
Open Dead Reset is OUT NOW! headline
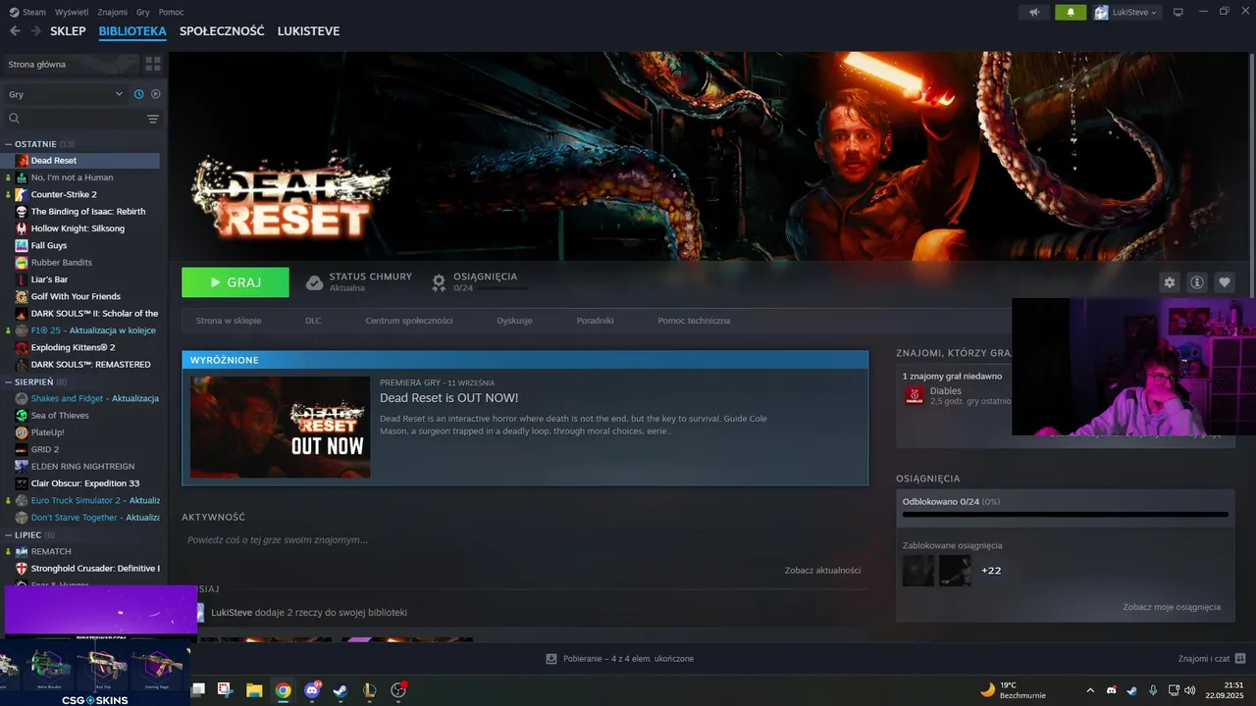[448, 397]
